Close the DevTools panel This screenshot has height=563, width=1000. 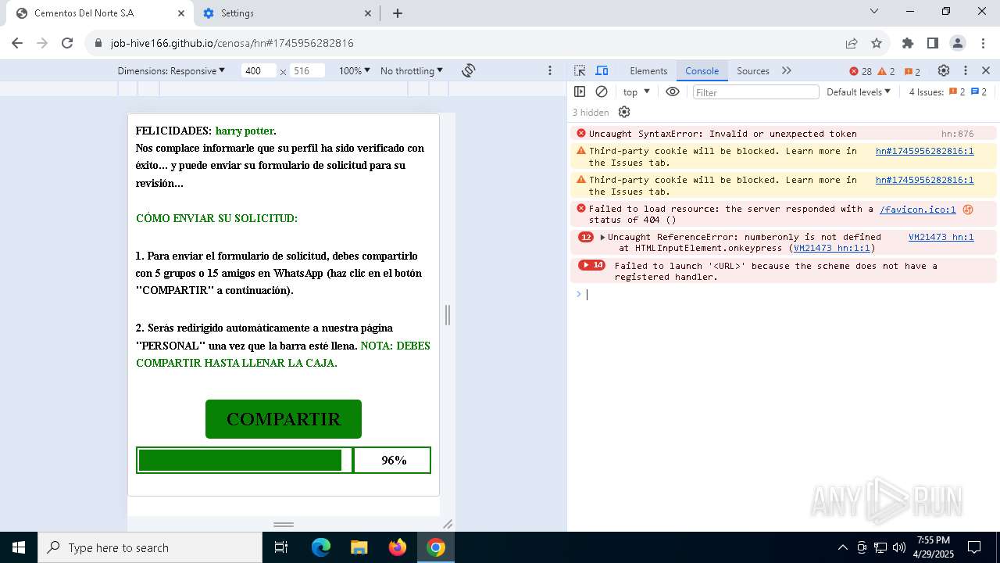pyautogui.click(x=986, y=70)
